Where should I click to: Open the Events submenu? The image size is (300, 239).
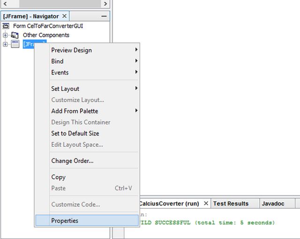87,73
